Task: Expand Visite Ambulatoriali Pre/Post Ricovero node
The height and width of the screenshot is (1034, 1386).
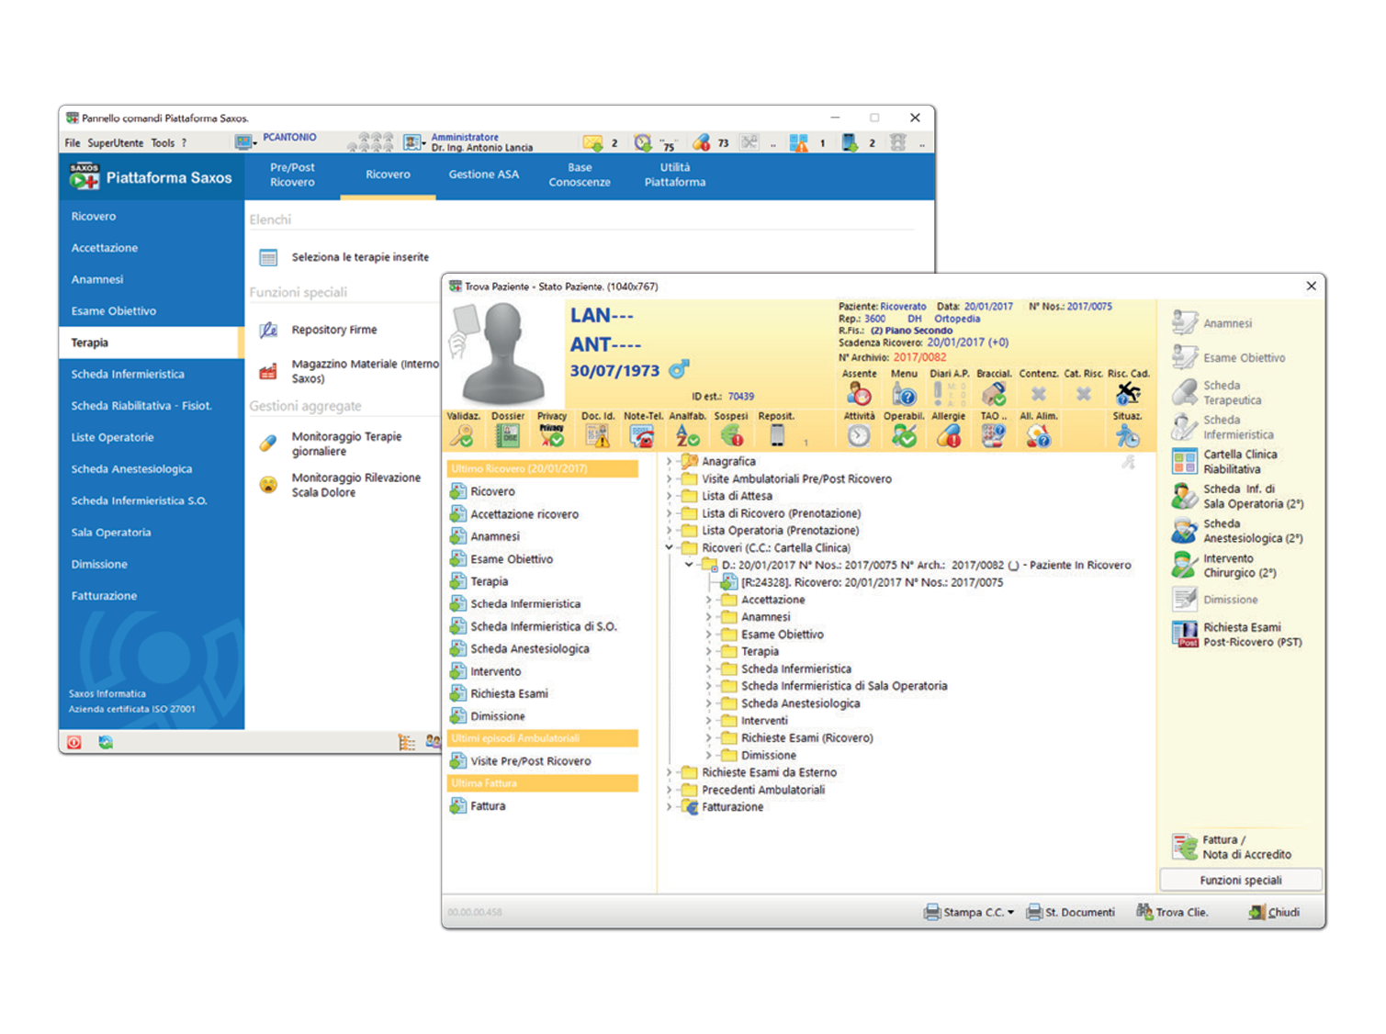Action: (x=669, y=479)
